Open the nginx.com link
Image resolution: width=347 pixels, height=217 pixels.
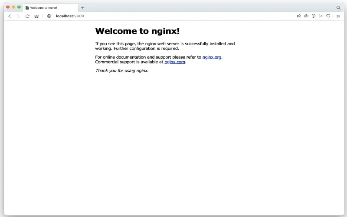coord(175,62)
